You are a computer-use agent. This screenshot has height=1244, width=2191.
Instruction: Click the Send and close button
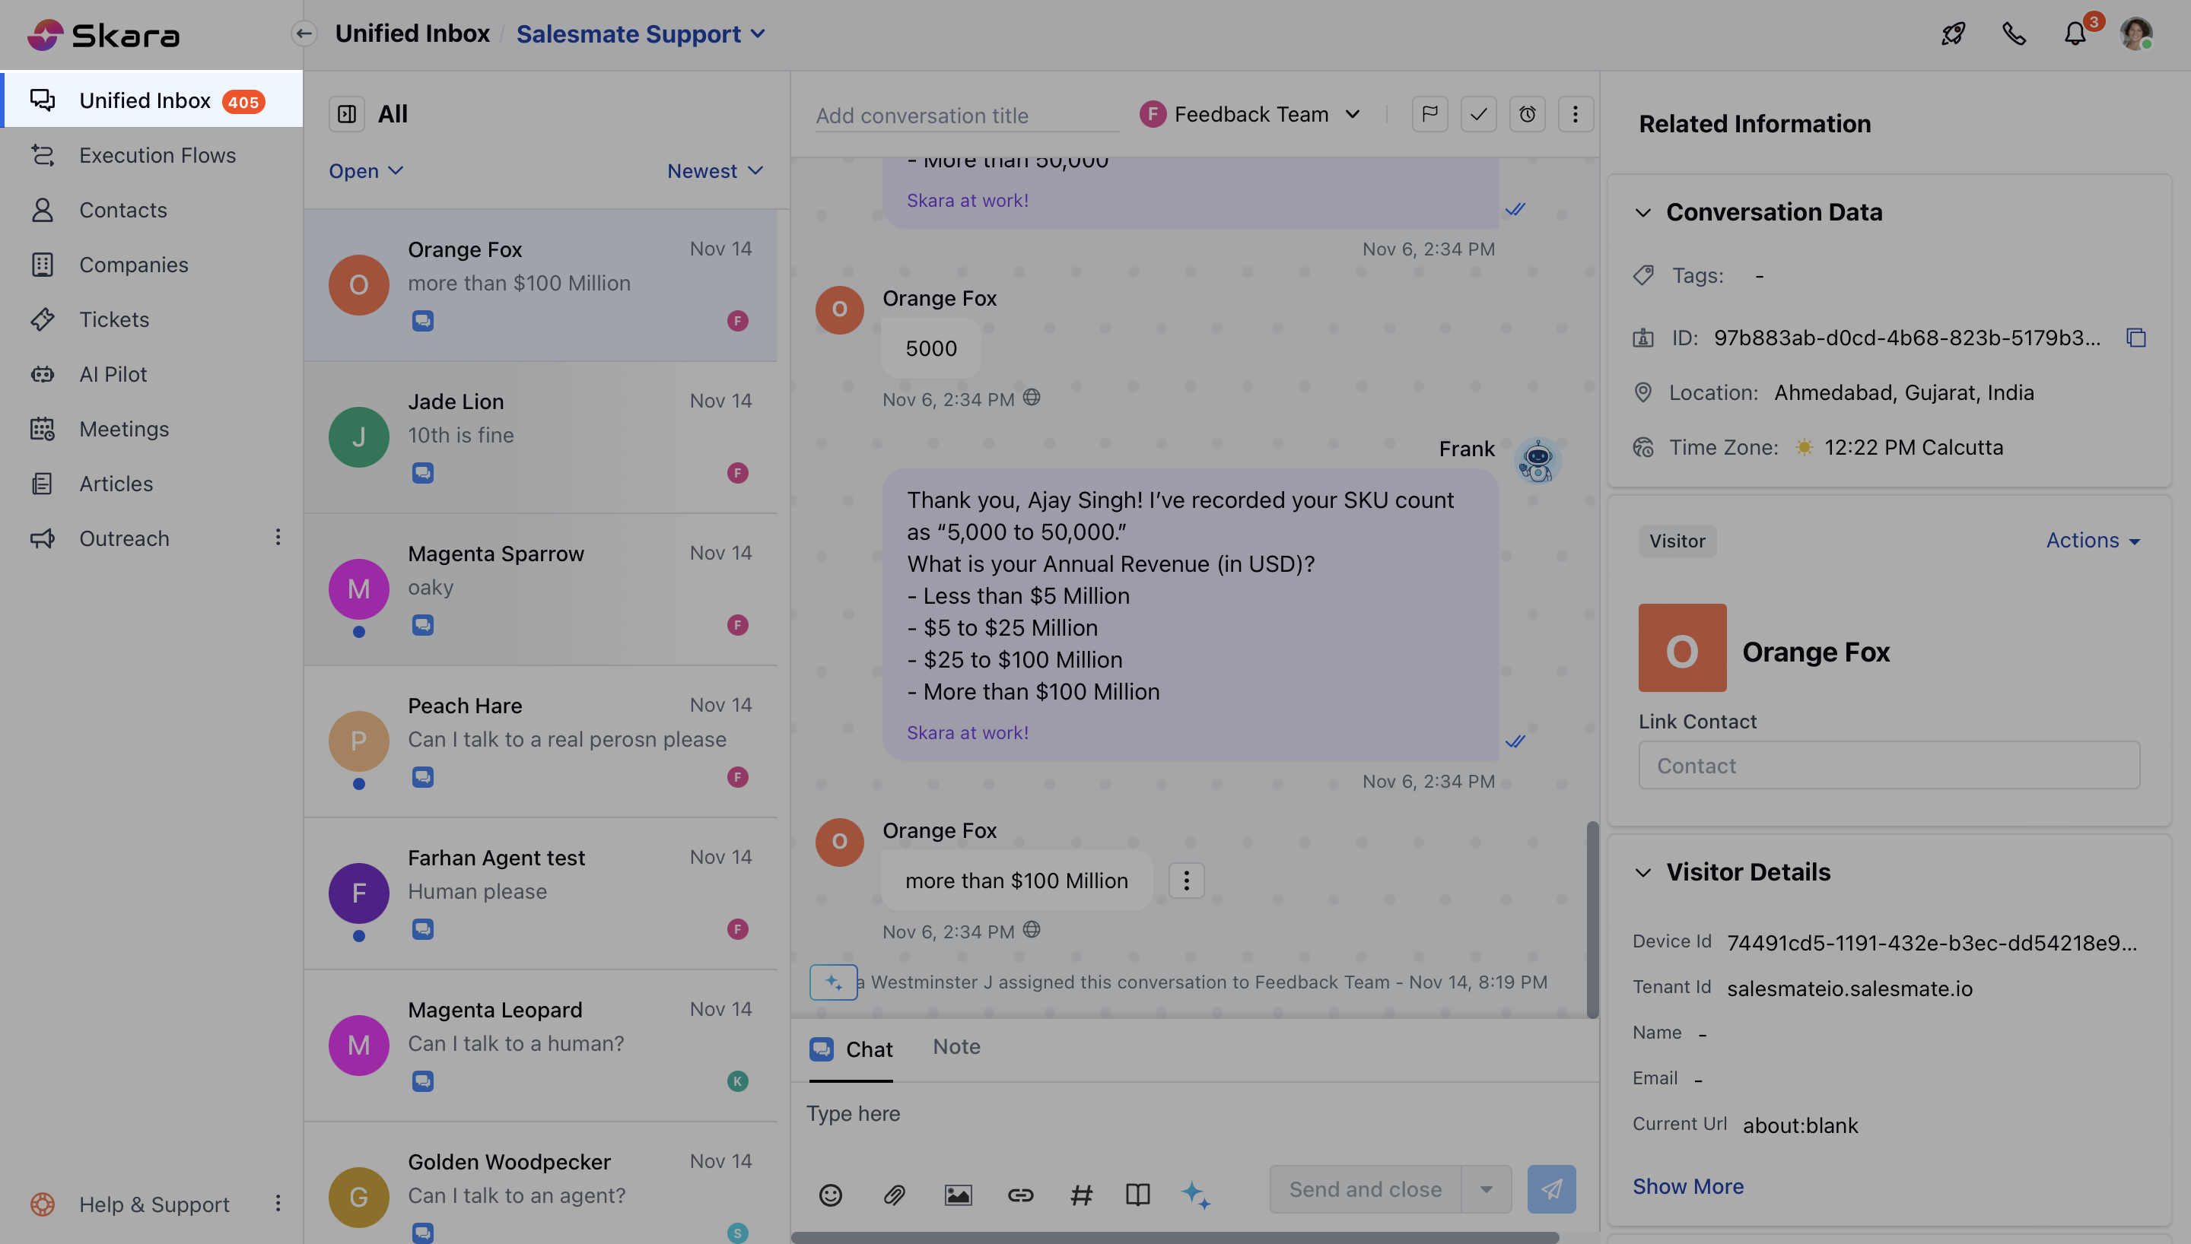click(x=1365, y=1189)
